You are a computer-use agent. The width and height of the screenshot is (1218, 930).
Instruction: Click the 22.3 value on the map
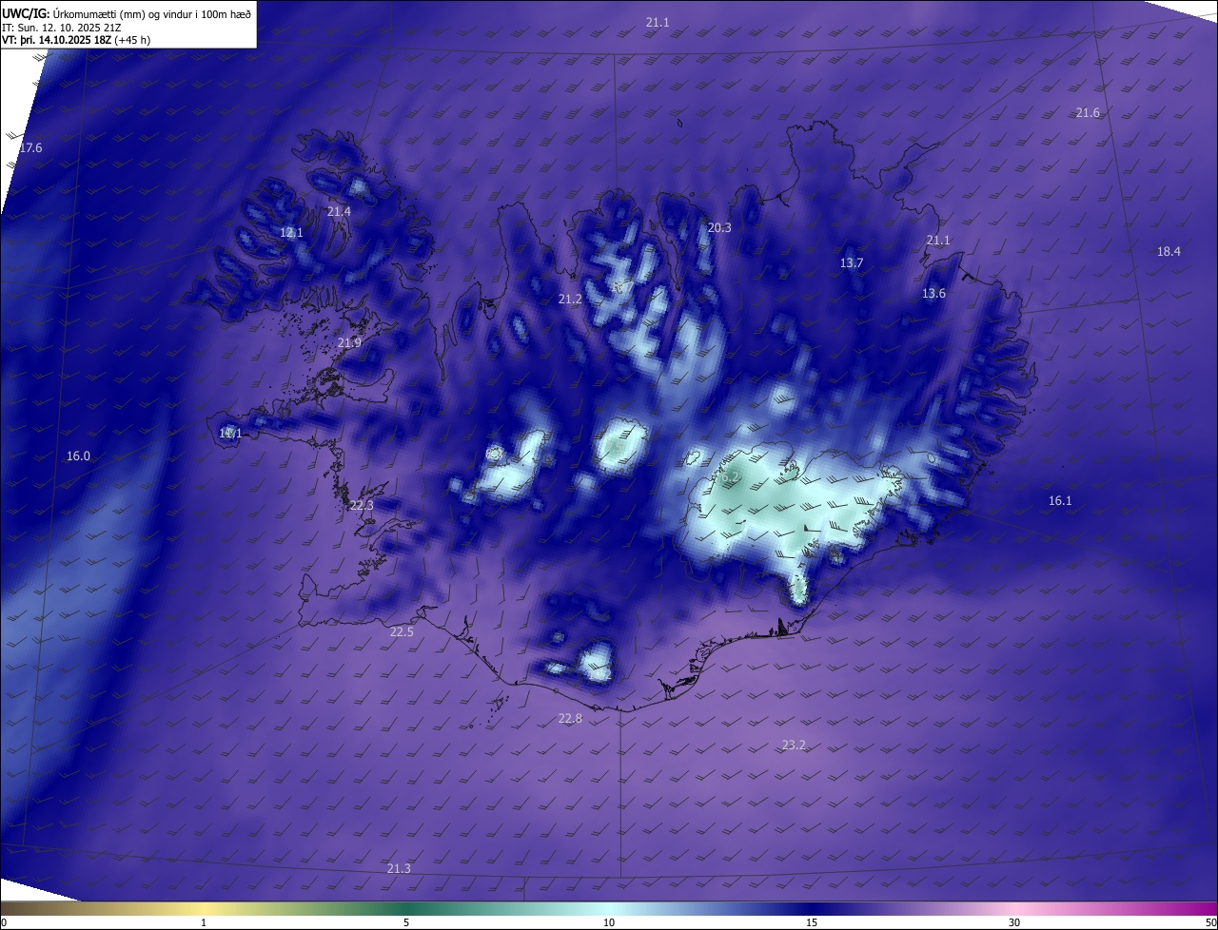[x=362, y=506]
